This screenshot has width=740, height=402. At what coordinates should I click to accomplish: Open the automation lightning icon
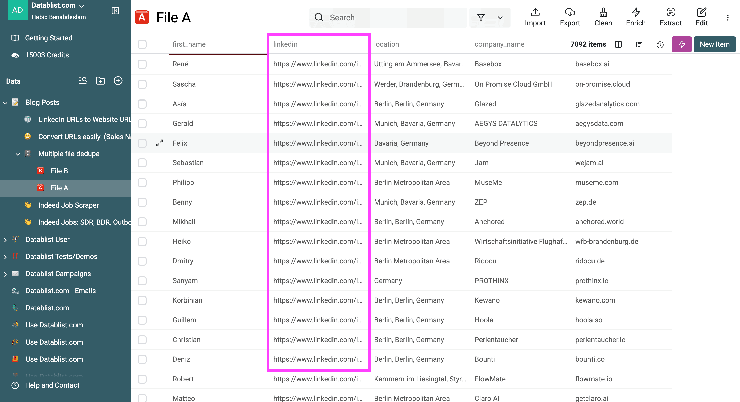(681, 44)
